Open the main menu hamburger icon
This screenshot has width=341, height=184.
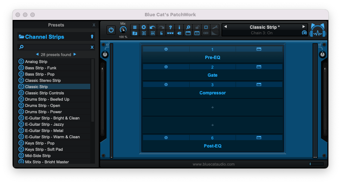pyautogui.click(x=135, y=27)
